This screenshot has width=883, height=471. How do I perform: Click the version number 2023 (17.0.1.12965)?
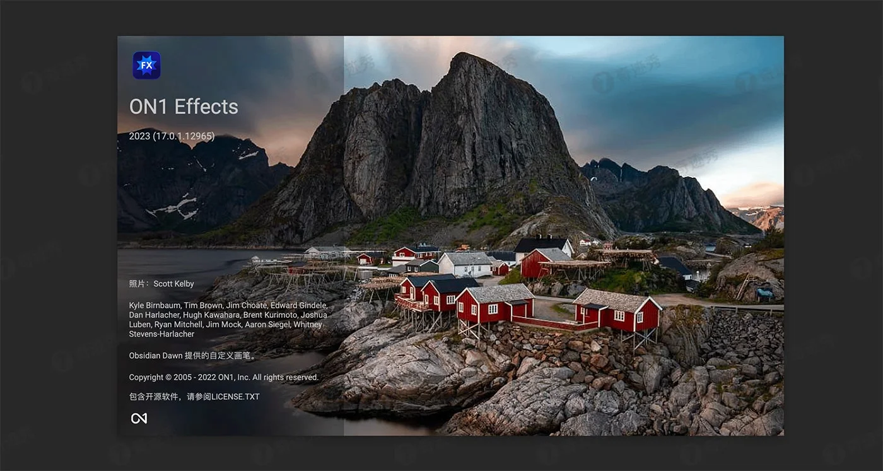[172, 136]
